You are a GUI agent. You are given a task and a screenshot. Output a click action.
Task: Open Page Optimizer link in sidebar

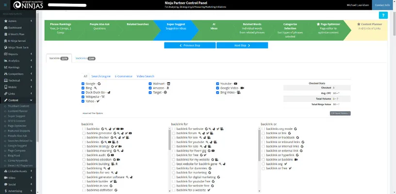(18, 126)
